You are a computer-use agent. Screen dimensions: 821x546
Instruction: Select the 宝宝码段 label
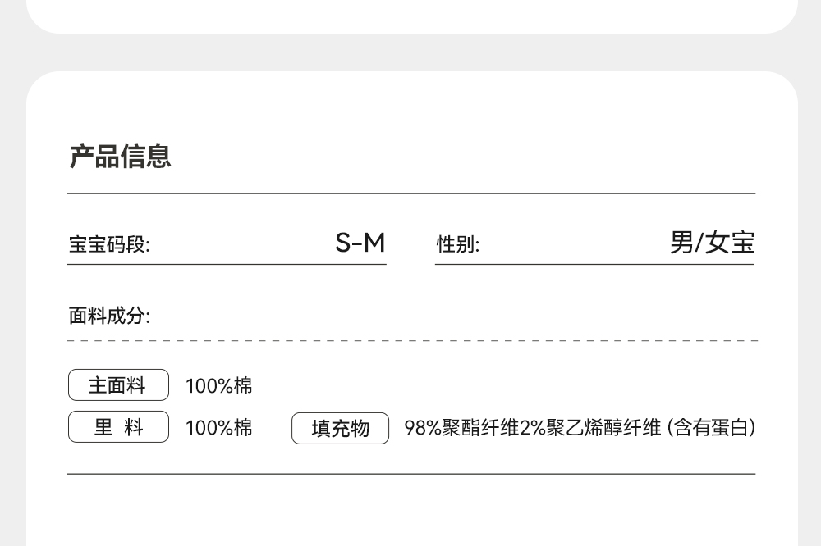(x=109, y=244)
